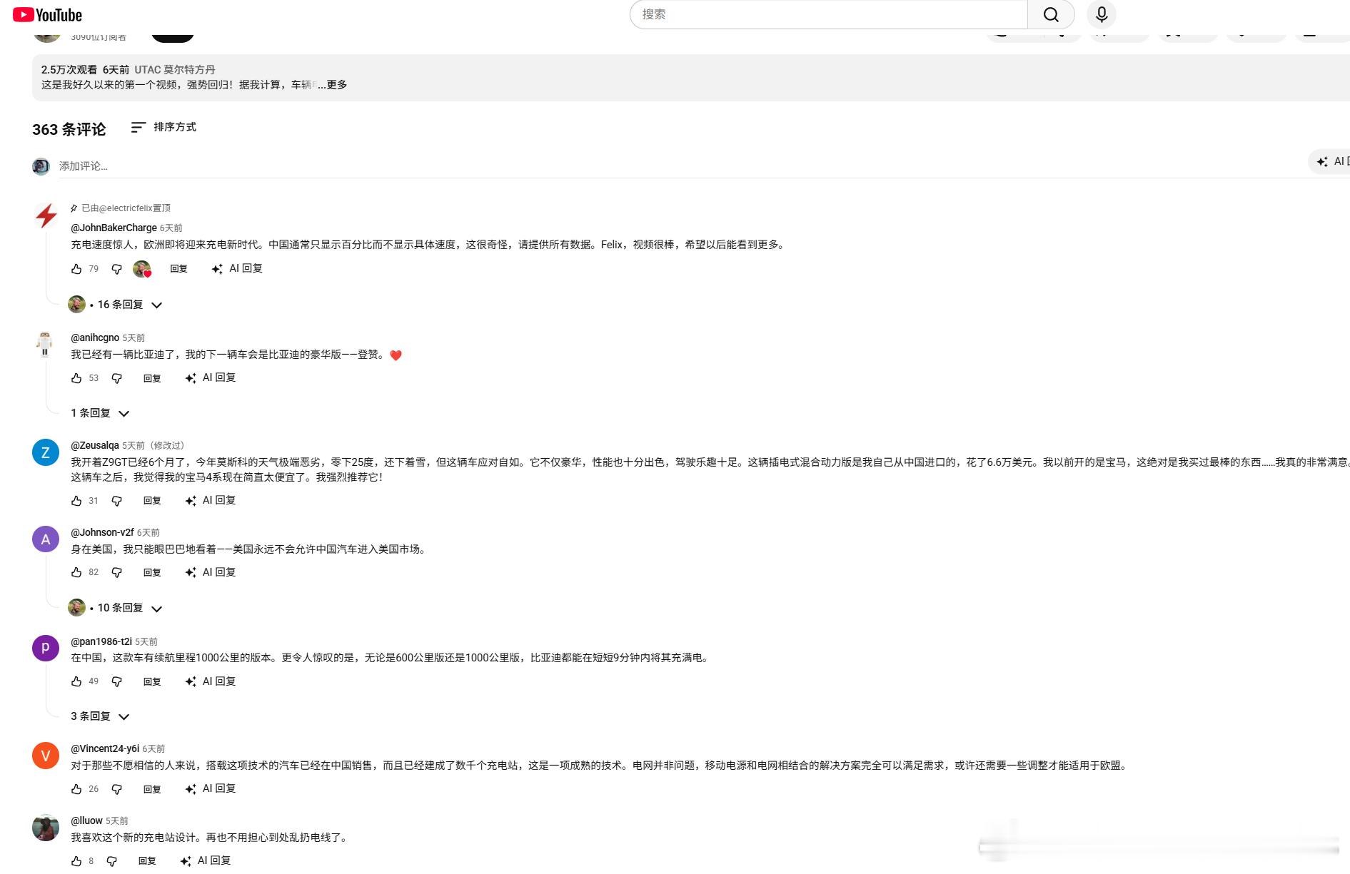This screenshot has height=874, width=1350.
Task: Open the purple A avatar
Action: pos(46,539)
